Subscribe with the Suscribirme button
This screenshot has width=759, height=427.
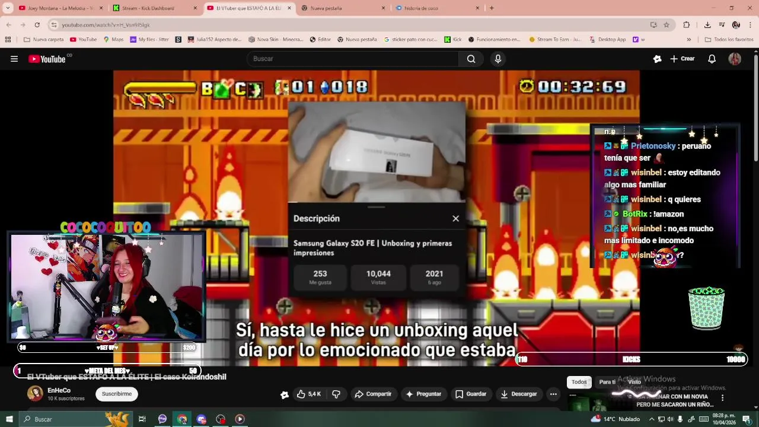click(117, 394)
